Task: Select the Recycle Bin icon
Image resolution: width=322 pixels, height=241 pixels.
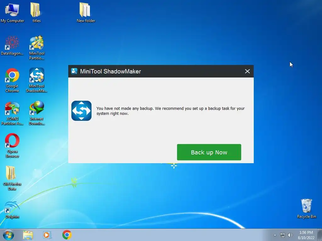Action: tap(306, 209)
